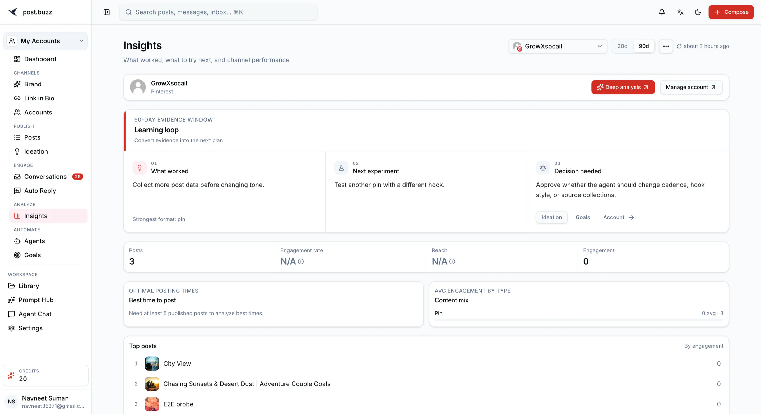Click the Manage account button
The width and height of the screenshot is (761, 414).
click(691, 88)
